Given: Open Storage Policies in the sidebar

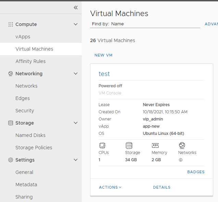Looking at the screenshot, I should point(34,148).
